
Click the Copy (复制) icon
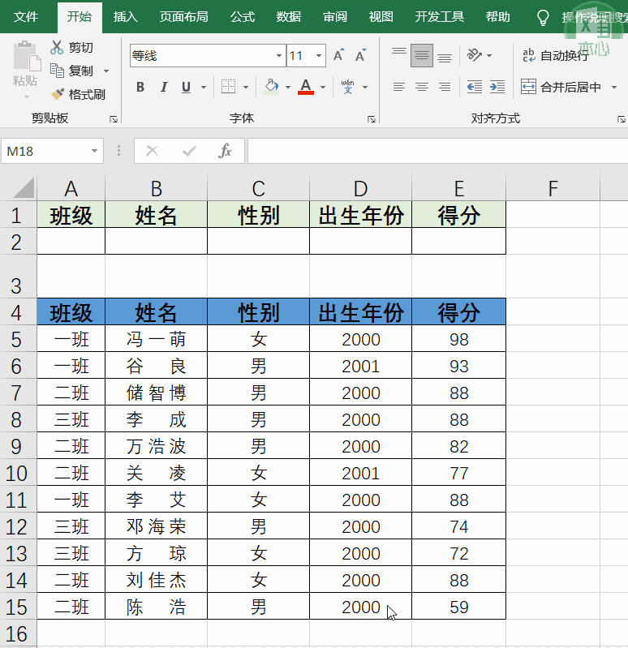[x=57, y=71]
